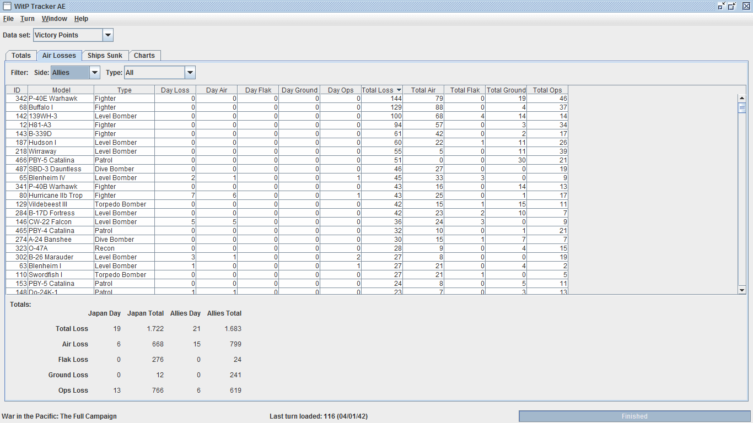
Task: Select the Wirraway row
Action: click(287, 151)
